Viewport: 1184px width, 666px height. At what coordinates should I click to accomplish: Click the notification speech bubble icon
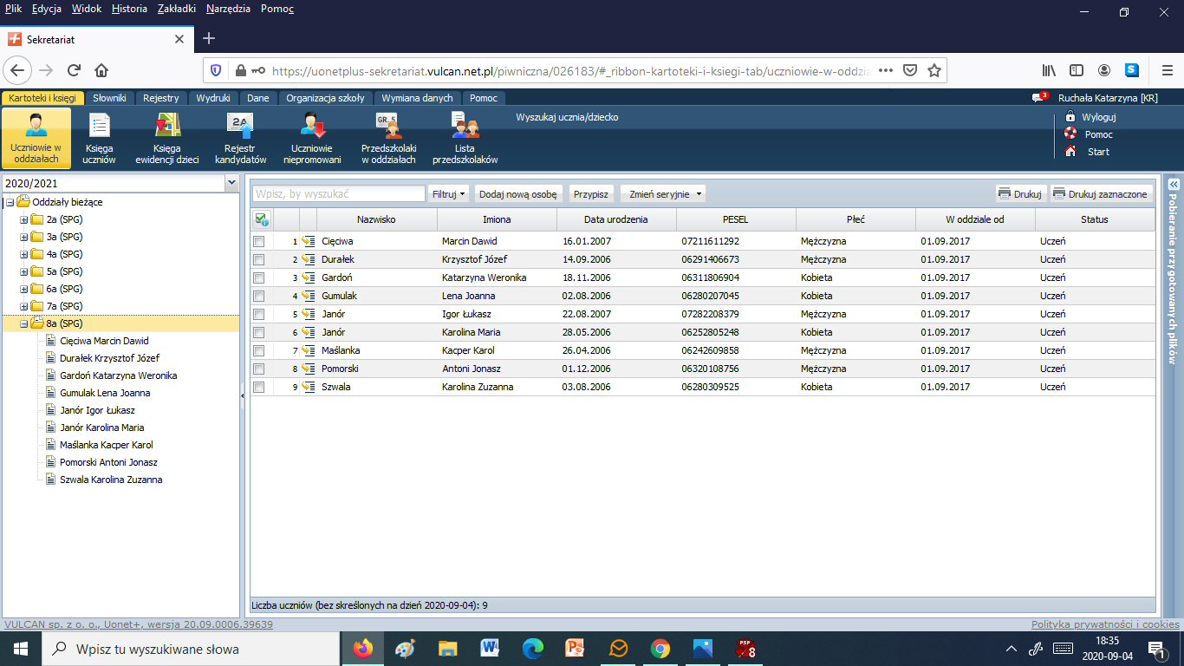tap(1038, 98)
